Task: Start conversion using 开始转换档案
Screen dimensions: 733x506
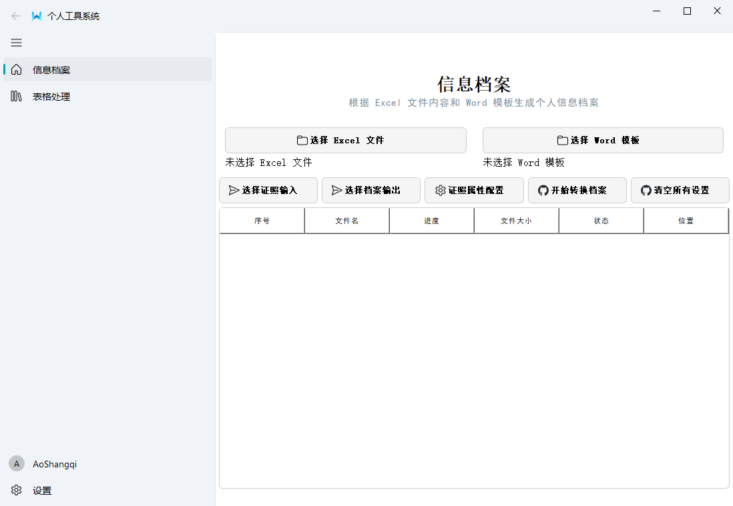Action: 577,190
